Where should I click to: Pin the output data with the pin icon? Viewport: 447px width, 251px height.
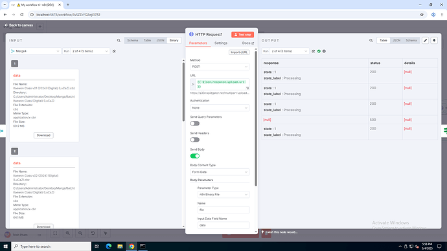(x=434, y=40)
